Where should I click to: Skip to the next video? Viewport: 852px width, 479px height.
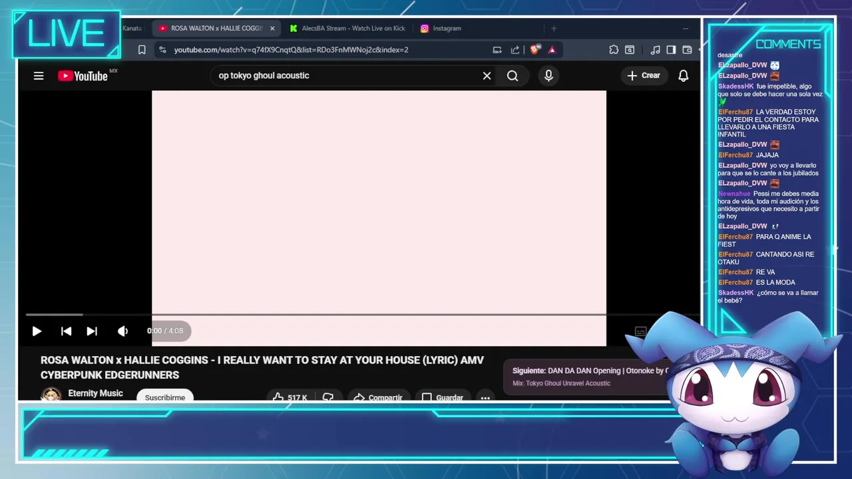pyautogui.click(x=92, y=331)
